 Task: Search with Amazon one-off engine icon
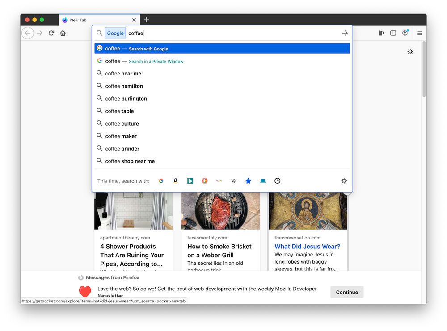(176, 181)
